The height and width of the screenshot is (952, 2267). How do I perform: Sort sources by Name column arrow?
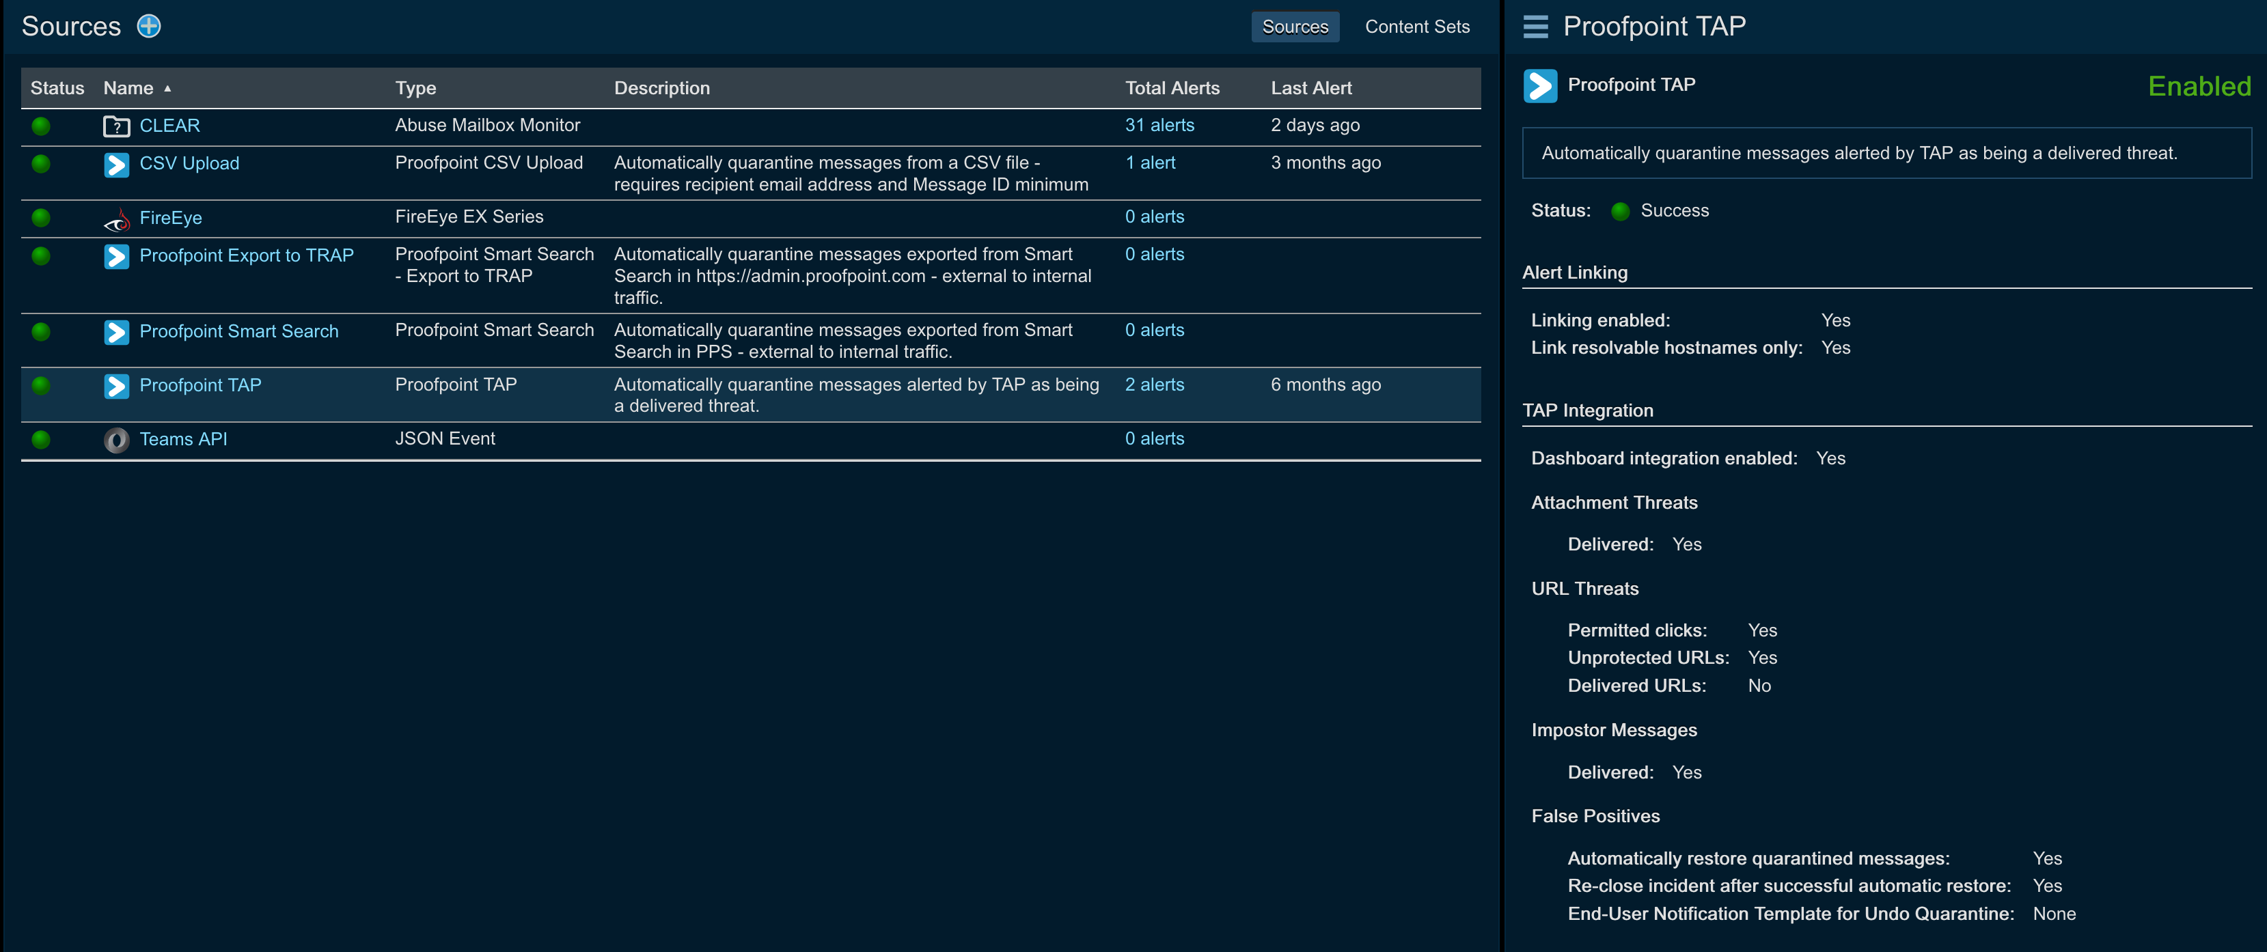167,89
